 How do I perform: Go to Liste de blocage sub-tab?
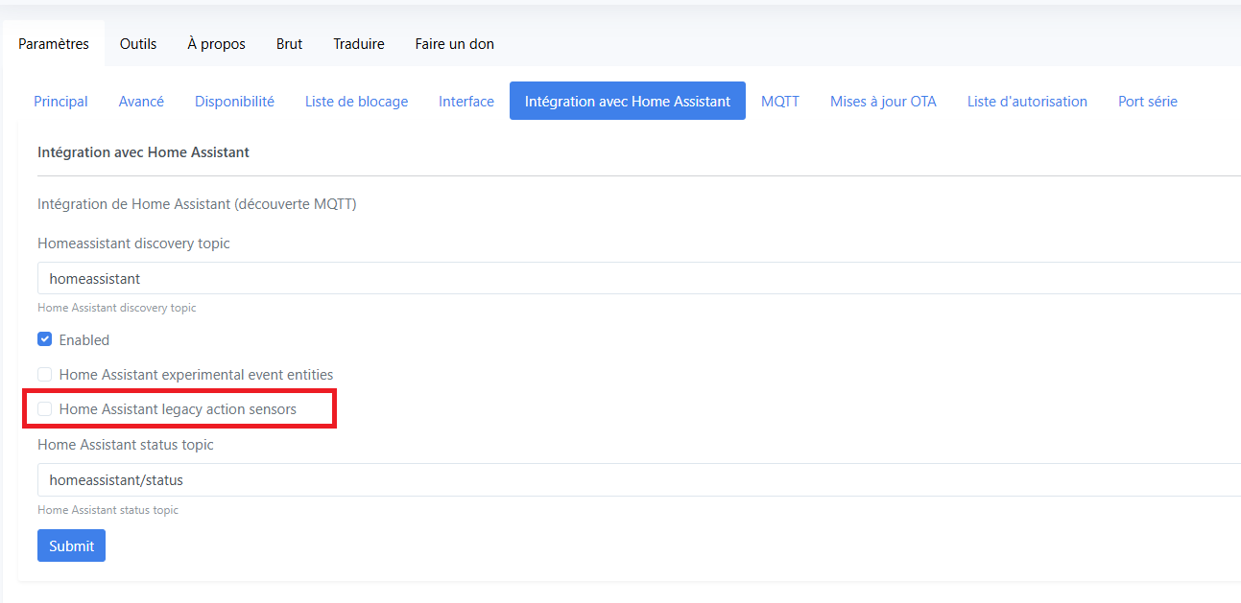click(x=356, y=101)
